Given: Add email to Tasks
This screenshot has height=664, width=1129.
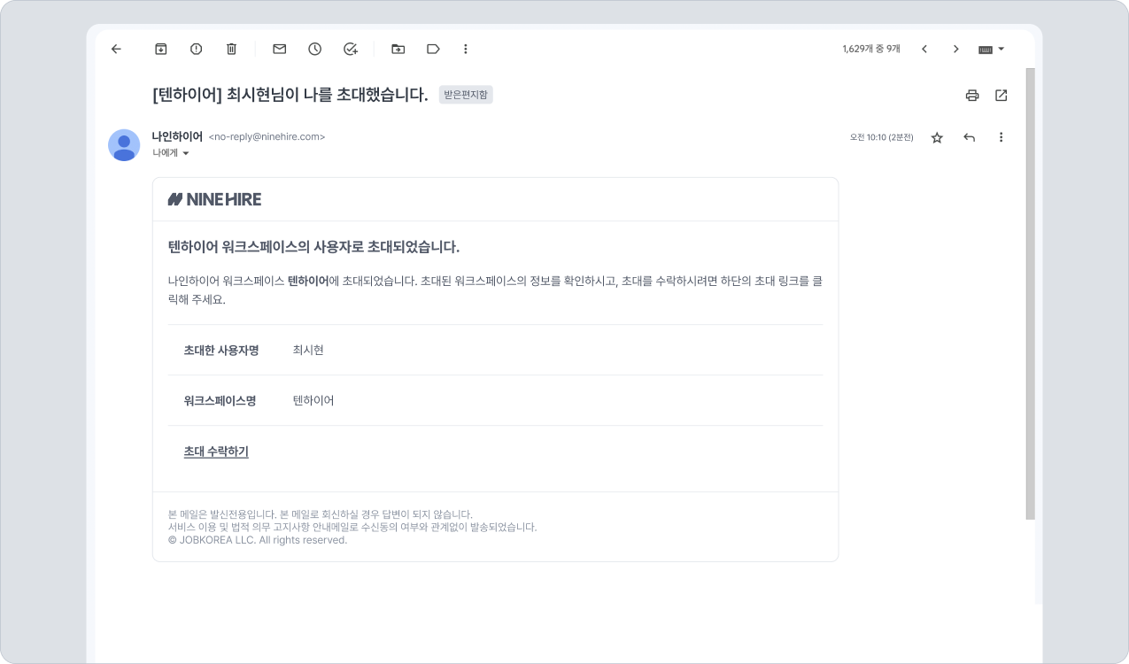Looking at the screenshot, I should [x=351, y=49].
